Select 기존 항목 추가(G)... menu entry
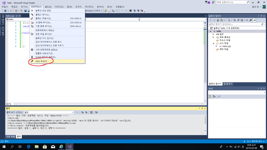 57,26
